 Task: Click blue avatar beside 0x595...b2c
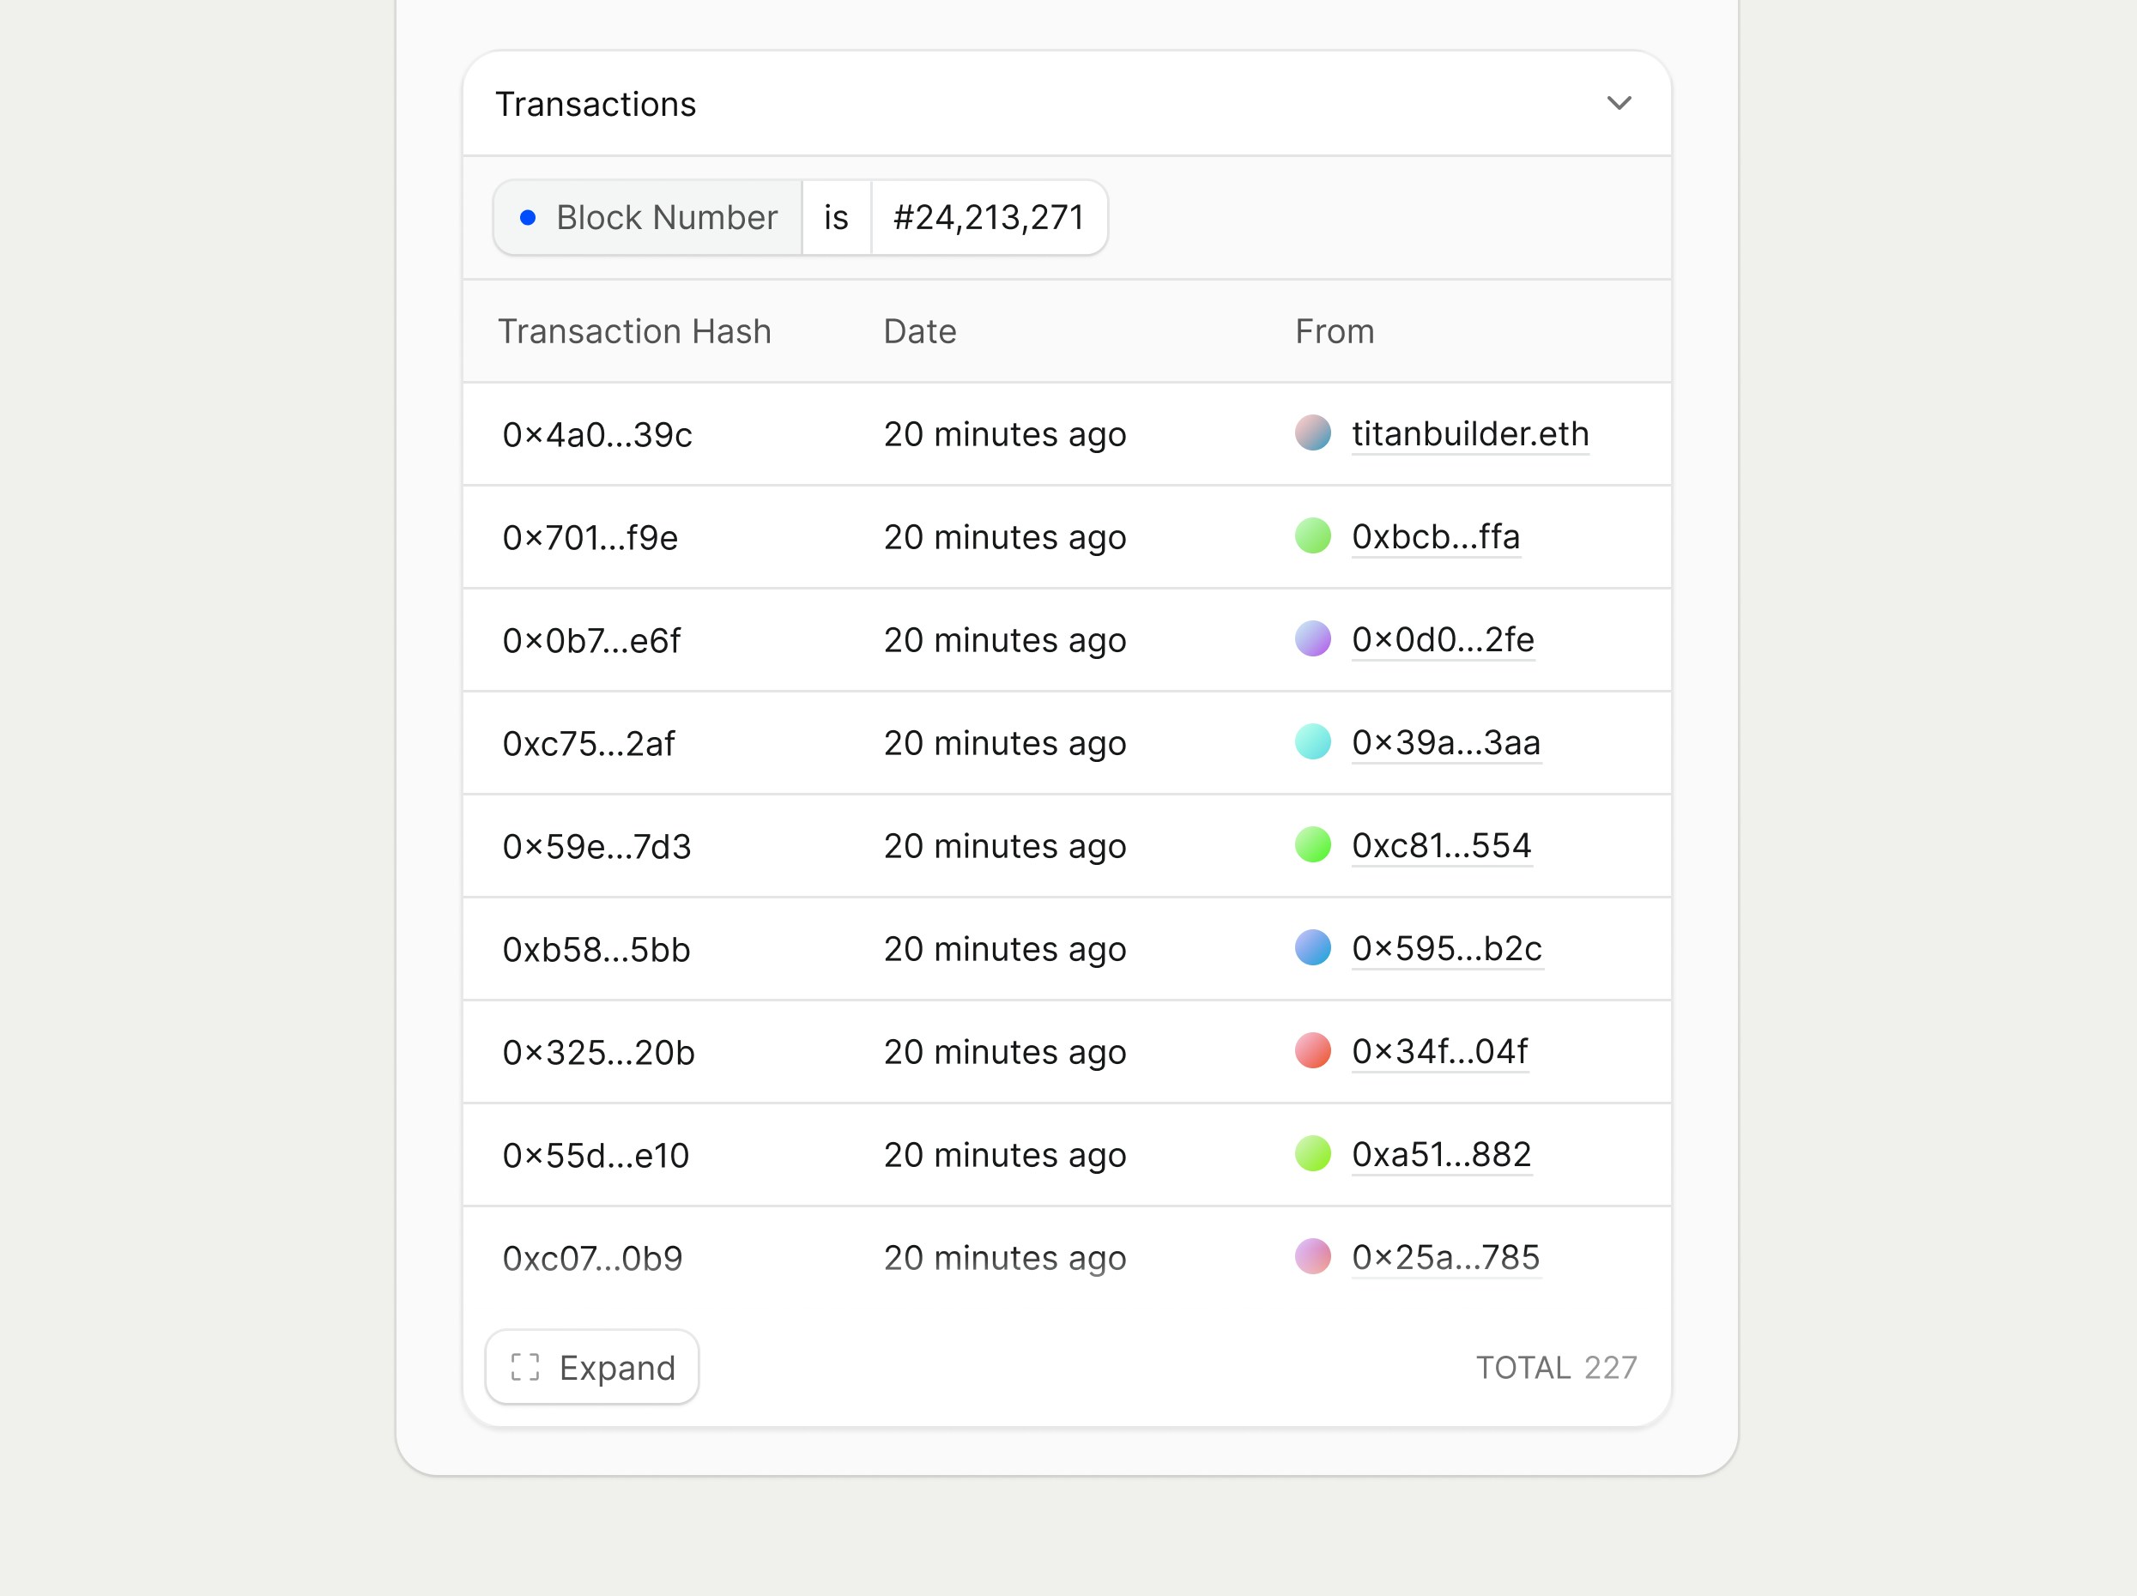pos(1312,948)
